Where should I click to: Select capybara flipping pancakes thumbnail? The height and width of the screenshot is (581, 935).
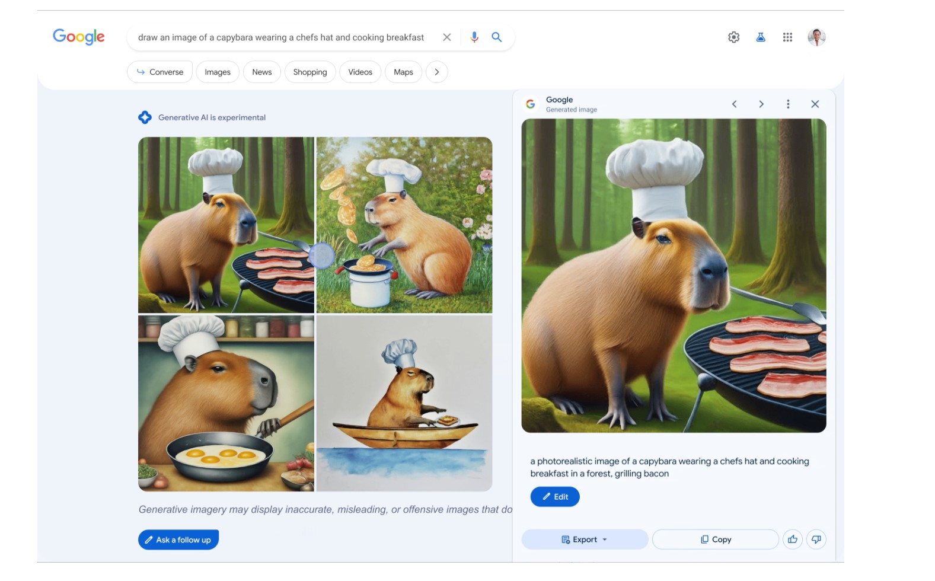(404, 225)
